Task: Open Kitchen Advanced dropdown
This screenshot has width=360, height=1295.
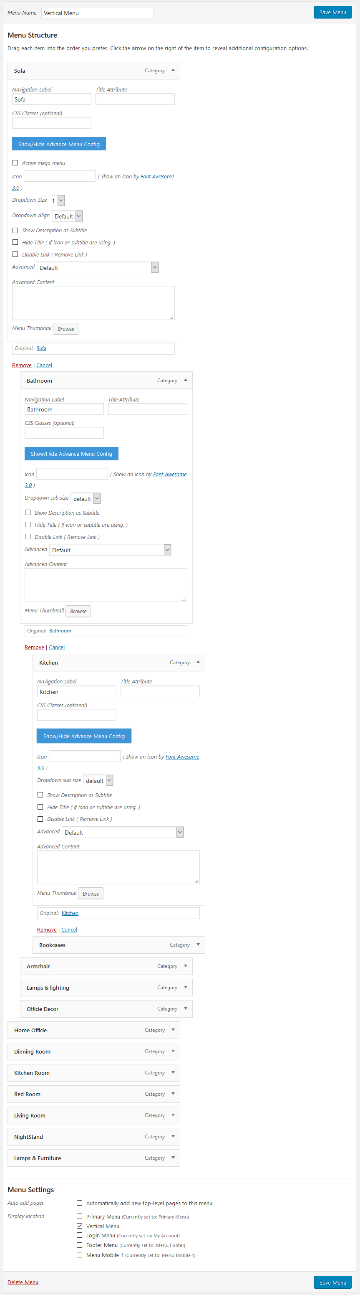Action: pos(123,832)
